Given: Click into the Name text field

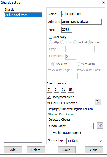Looking at the screenshot, I should click(81, 14).
